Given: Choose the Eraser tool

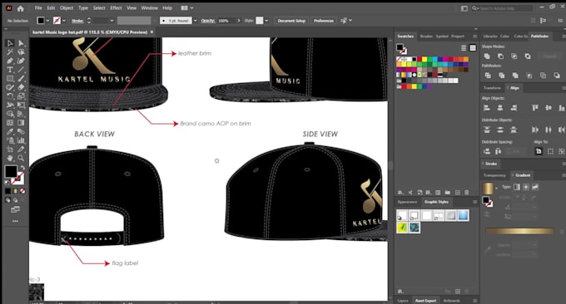Looking at the screenshot, I should coord(22,87).
